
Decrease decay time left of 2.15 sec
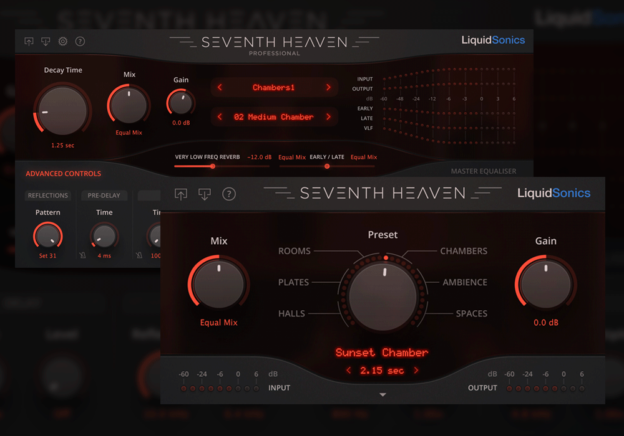point(349,370)
